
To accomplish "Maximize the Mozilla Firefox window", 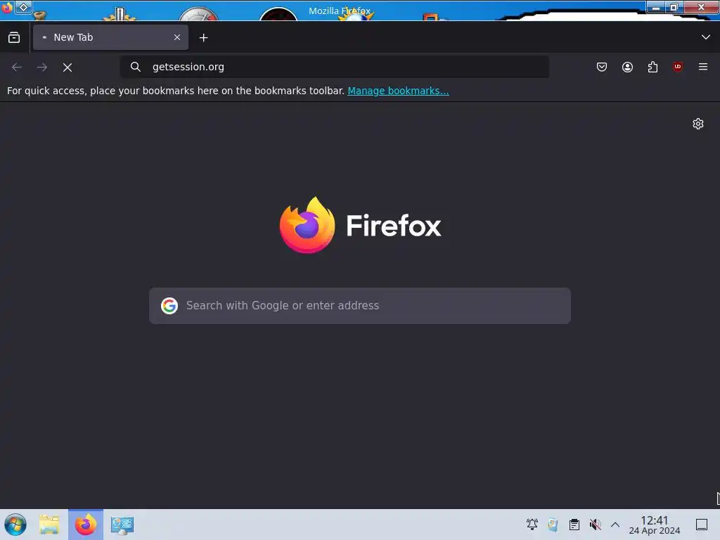I will click(674, 7).
